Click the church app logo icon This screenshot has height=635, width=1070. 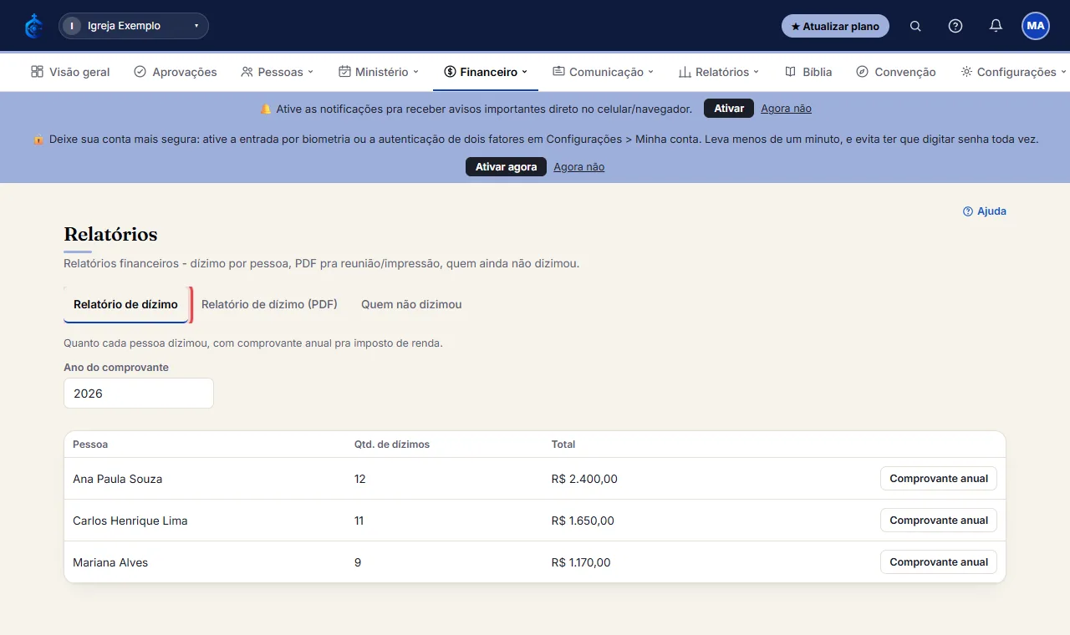coord(33,26)
